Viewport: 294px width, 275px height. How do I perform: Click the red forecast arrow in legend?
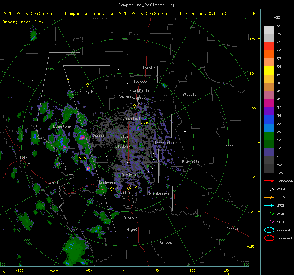[x=269, y=181]
